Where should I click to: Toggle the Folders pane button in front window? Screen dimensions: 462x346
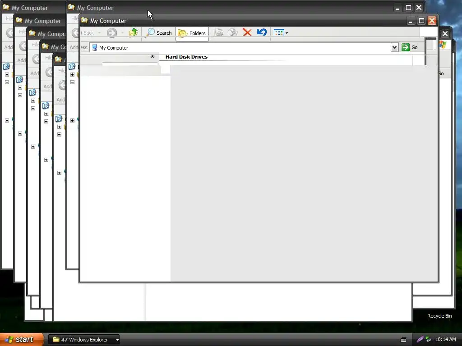click(192, 33)
